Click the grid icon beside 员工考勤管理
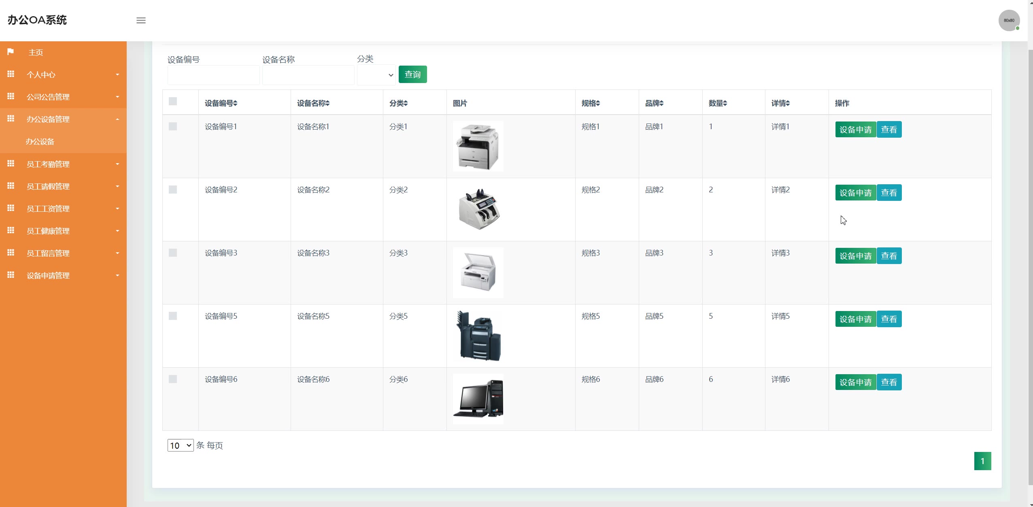The width and height of the screenshot is (1033, 507). (x=11, y=164)
